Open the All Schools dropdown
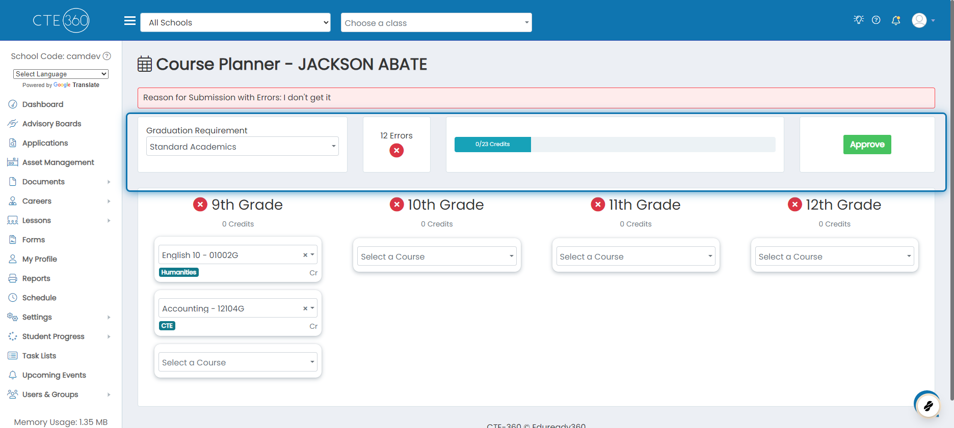Image resolution: width=954 pixels, height=428 pixels. pyautogui.click(x=235, y=22)
